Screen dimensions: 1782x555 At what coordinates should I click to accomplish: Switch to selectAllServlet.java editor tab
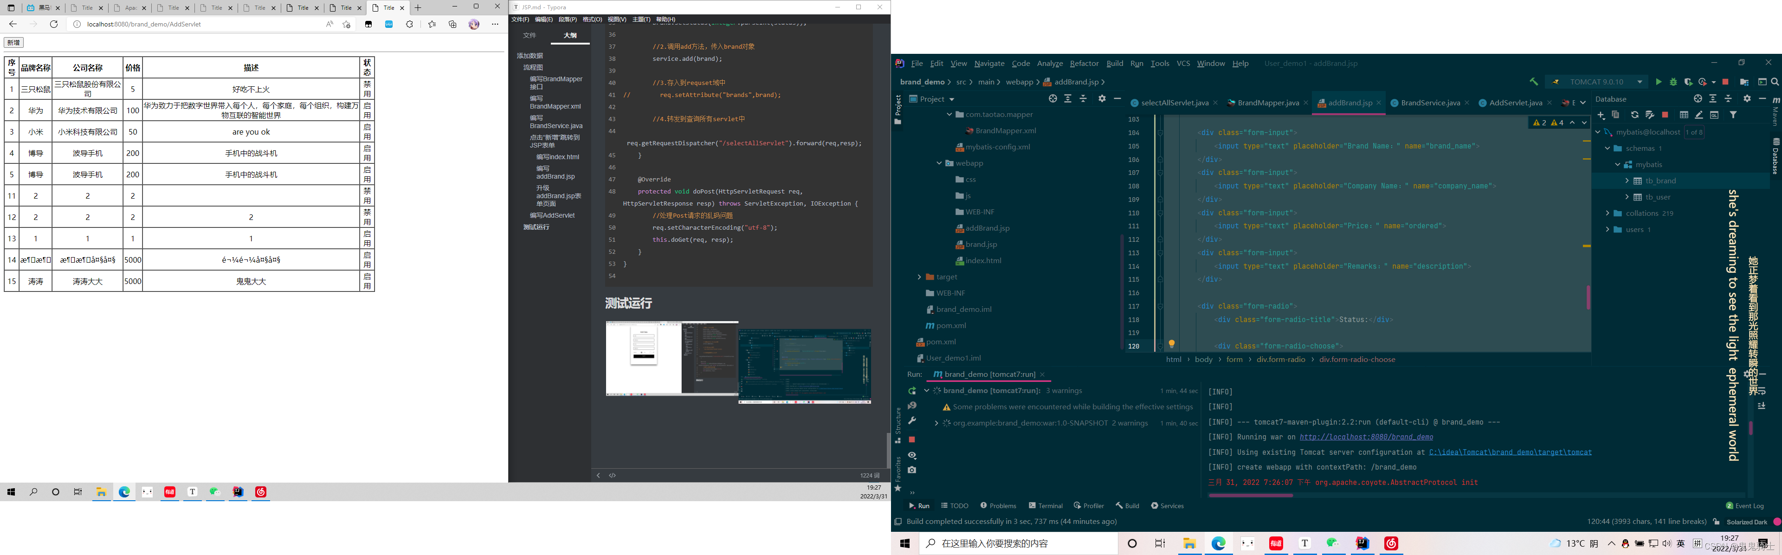click(1174, 103)
